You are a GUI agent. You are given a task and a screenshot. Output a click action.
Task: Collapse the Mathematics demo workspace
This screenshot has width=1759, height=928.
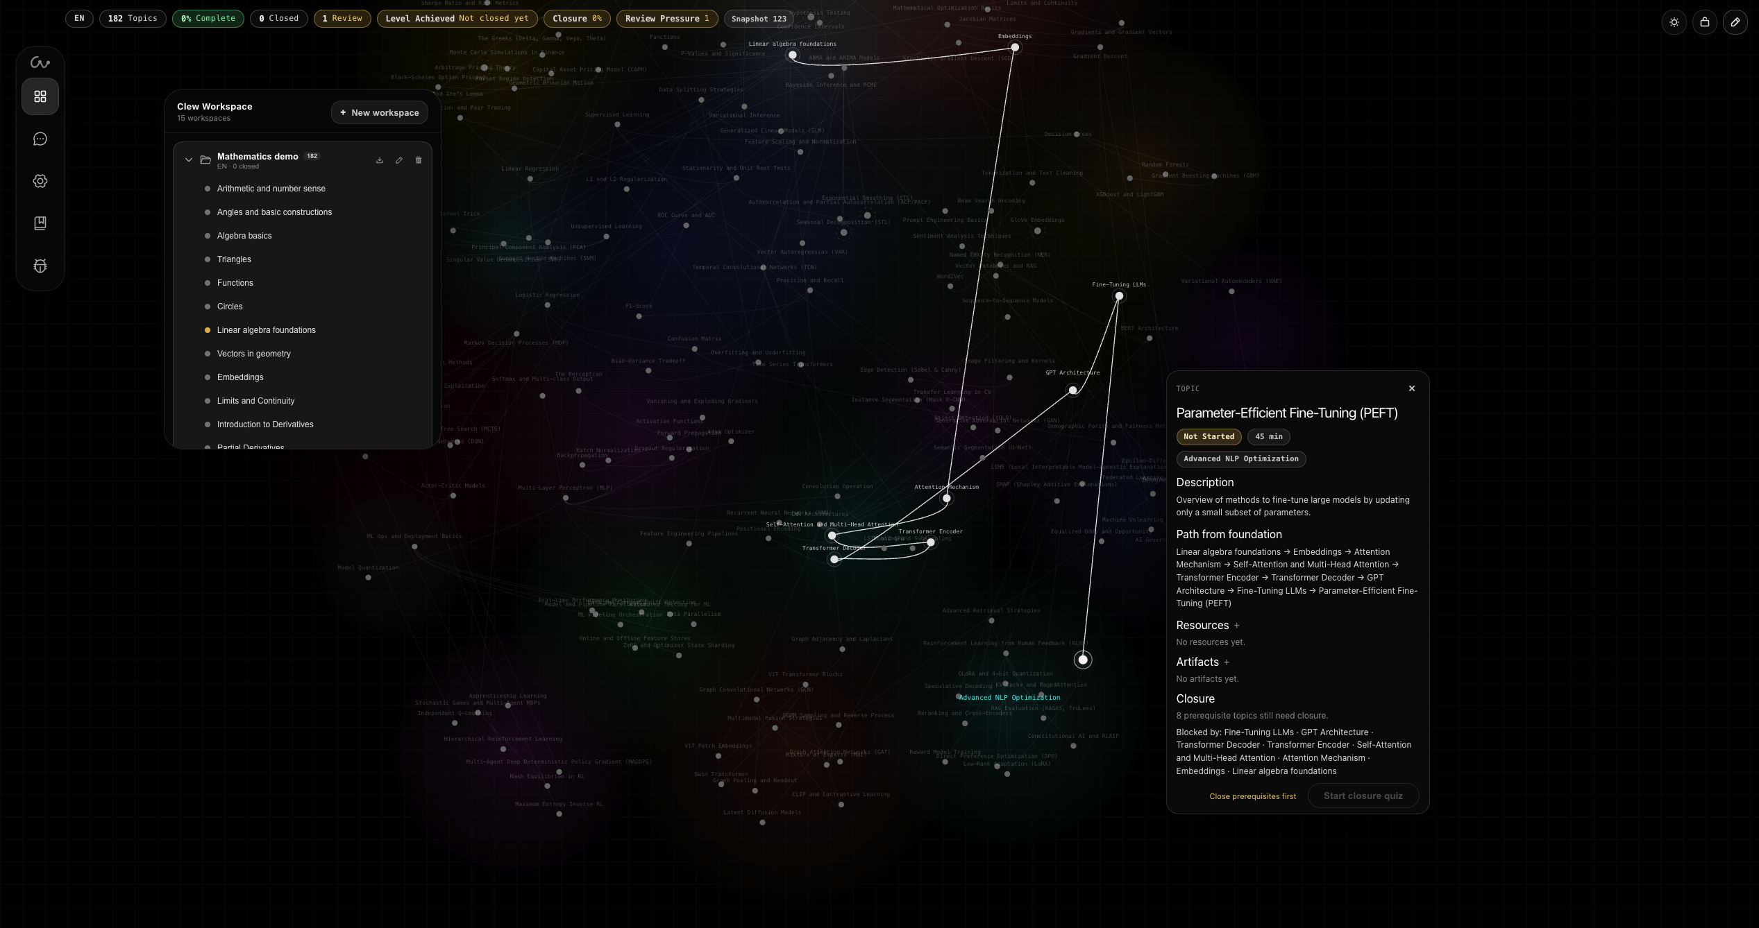tap(189, 160)
